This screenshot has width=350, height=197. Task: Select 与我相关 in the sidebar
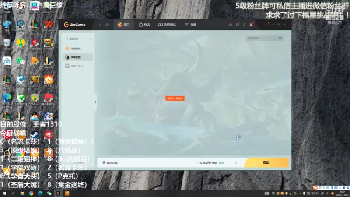[78, 49]
